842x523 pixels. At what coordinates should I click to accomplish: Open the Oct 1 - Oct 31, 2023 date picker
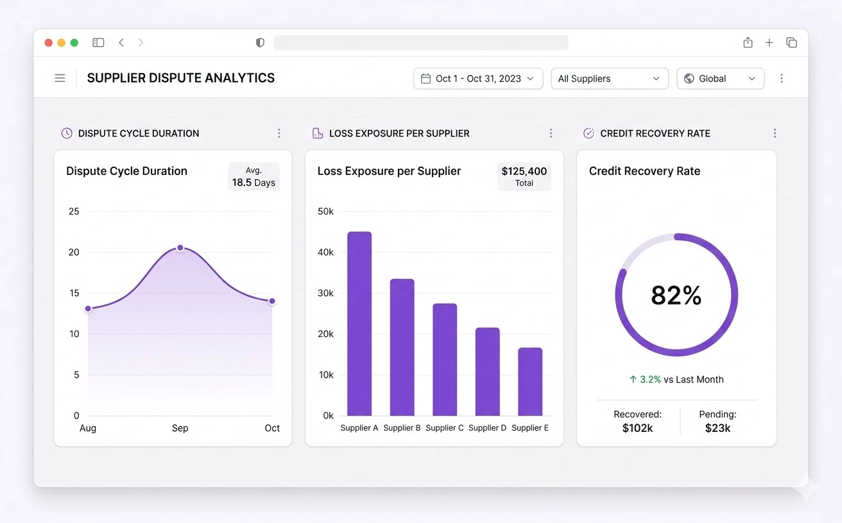(478, 78)
